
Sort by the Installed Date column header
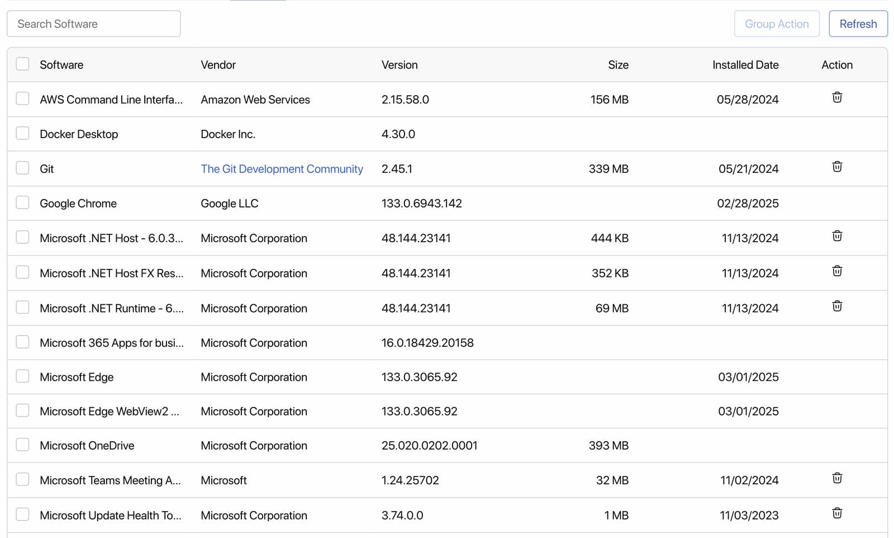pyautogui.click(x=745, y=65)
